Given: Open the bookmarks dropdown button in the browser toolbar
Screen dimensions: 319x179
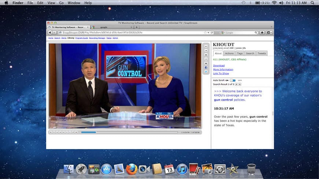Looking at the screenshot, I should (269, 32).
